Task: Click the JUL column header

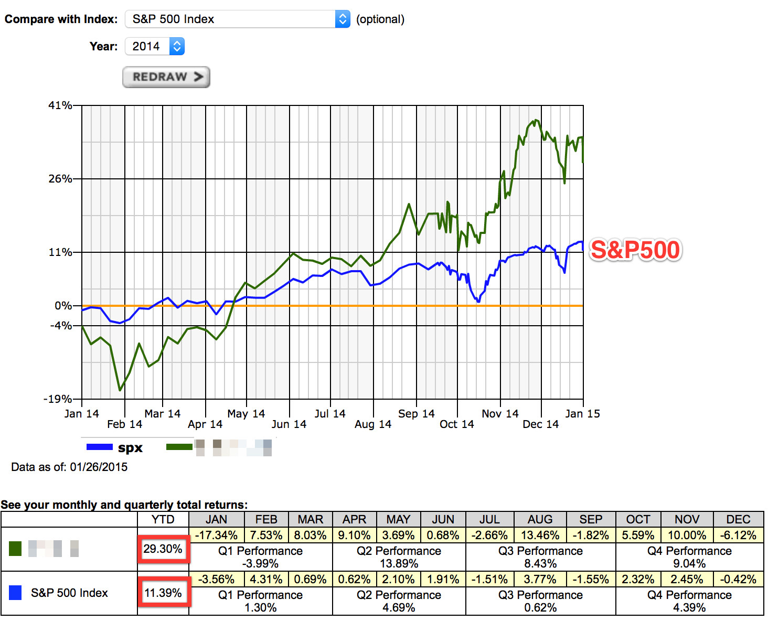Action: (490, 519)
